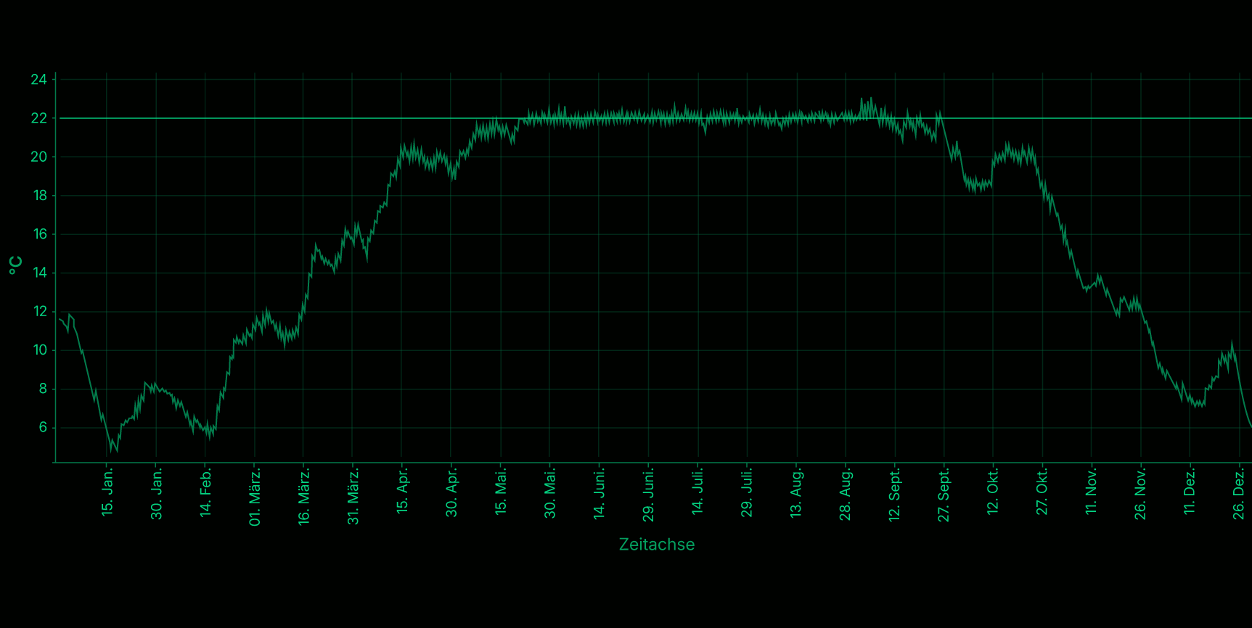The height and width of the screenshot is (628, 1252).
Task: Click the "27. Okt." date label
Action: click(x=1043, y=492)
